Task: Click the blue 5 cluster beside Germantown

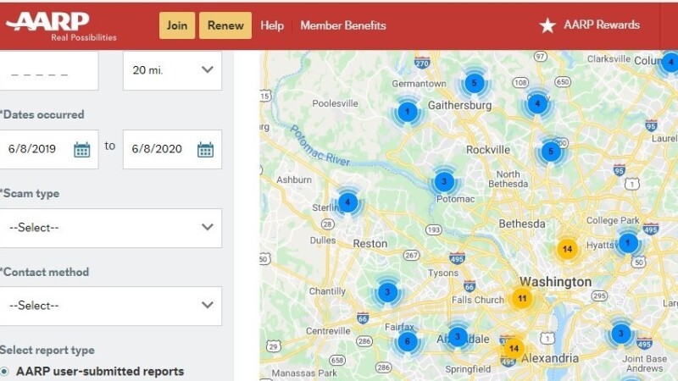Action: pos(475,83)
